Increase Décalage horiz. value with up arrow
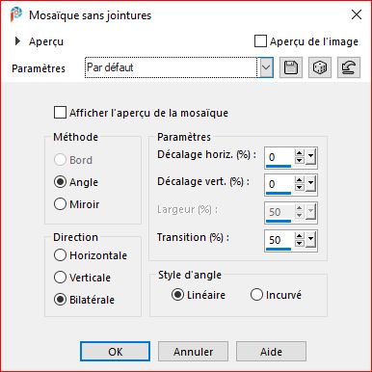Screen dimensions: 372x372 [x=300, y=153]
